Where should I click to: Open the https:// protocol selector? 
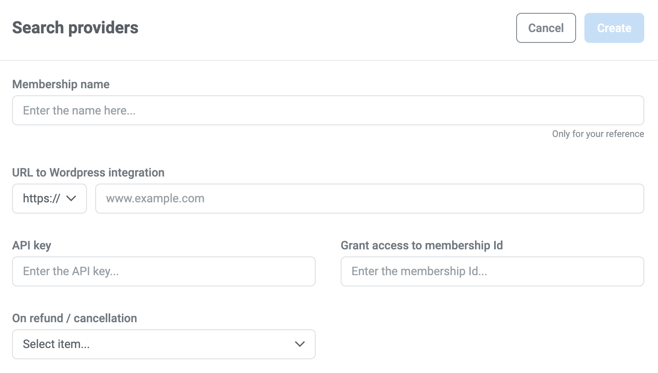tap(49, 199)
